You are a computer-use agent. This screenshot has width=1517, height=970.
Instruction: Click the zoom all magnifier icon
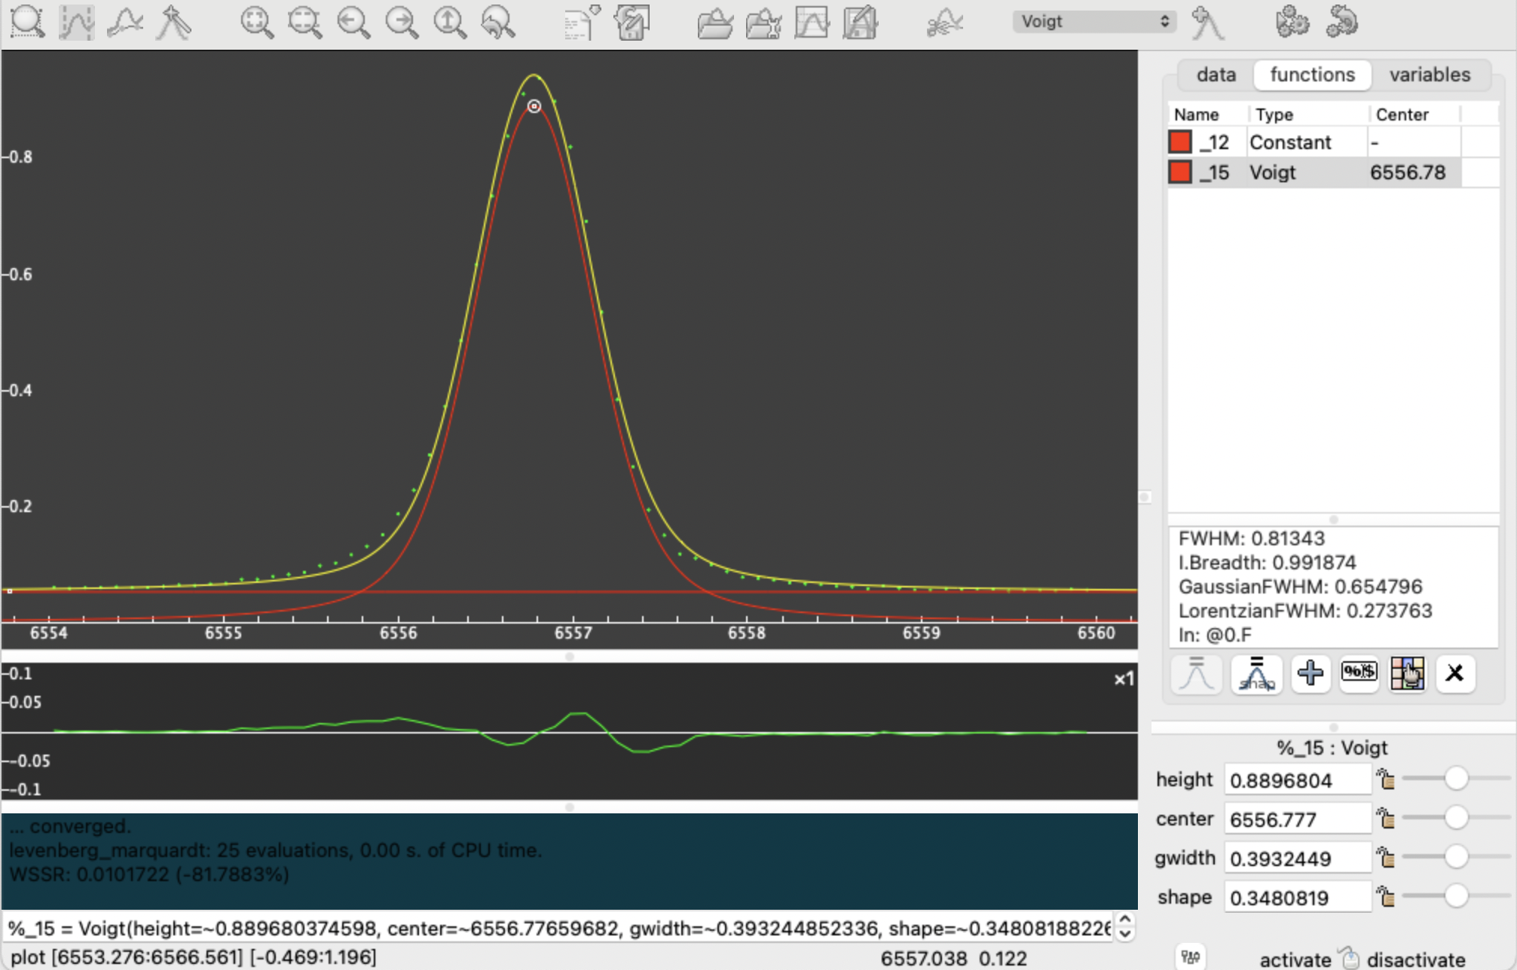pyautogui.click(x=256, y=23)
